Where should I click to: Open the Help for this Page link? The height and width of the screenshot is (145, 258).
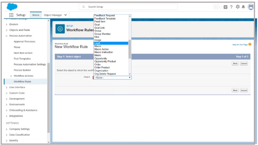point(240,45)
